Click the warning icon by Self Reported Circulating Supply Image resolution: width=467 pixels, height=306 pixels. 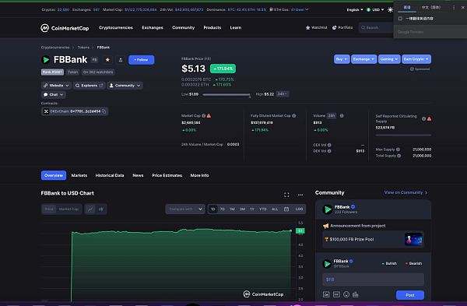(429, 119)
